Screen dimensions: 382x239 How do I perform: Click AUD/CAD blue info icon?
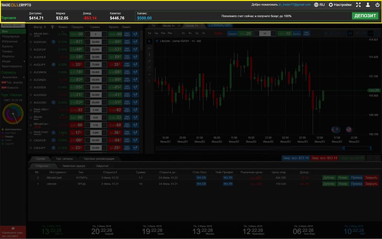53,42
